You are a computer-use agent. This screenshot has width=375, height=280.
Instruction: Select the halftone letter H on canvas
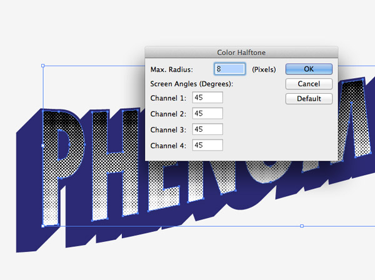[115, 162]
